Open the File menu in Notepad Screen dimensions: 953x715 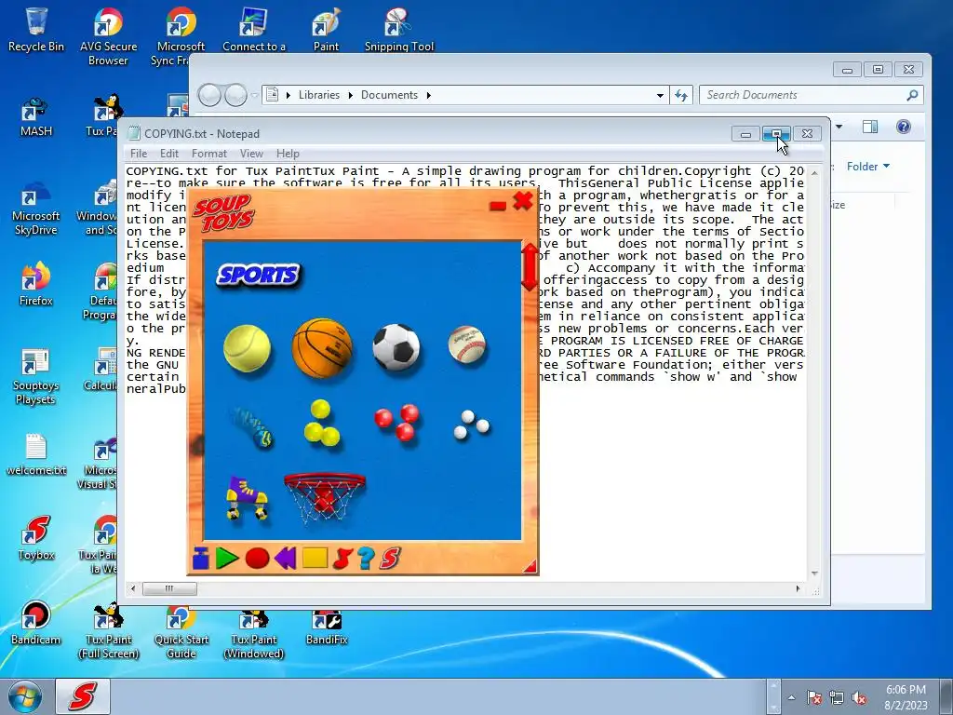(x=139, y=154)
